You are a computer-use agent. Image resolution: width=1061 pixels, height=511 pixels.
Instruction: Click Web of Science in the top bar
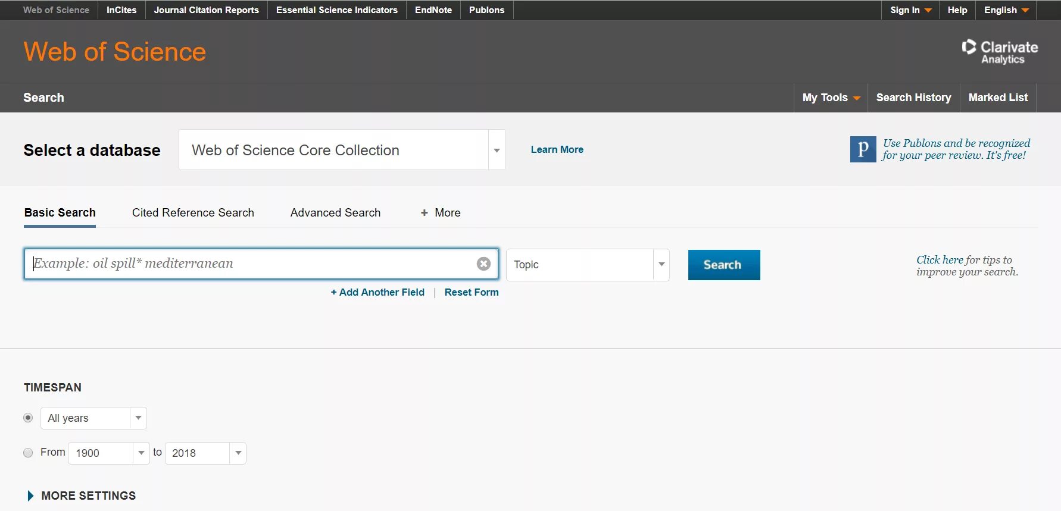coord(56,10)
